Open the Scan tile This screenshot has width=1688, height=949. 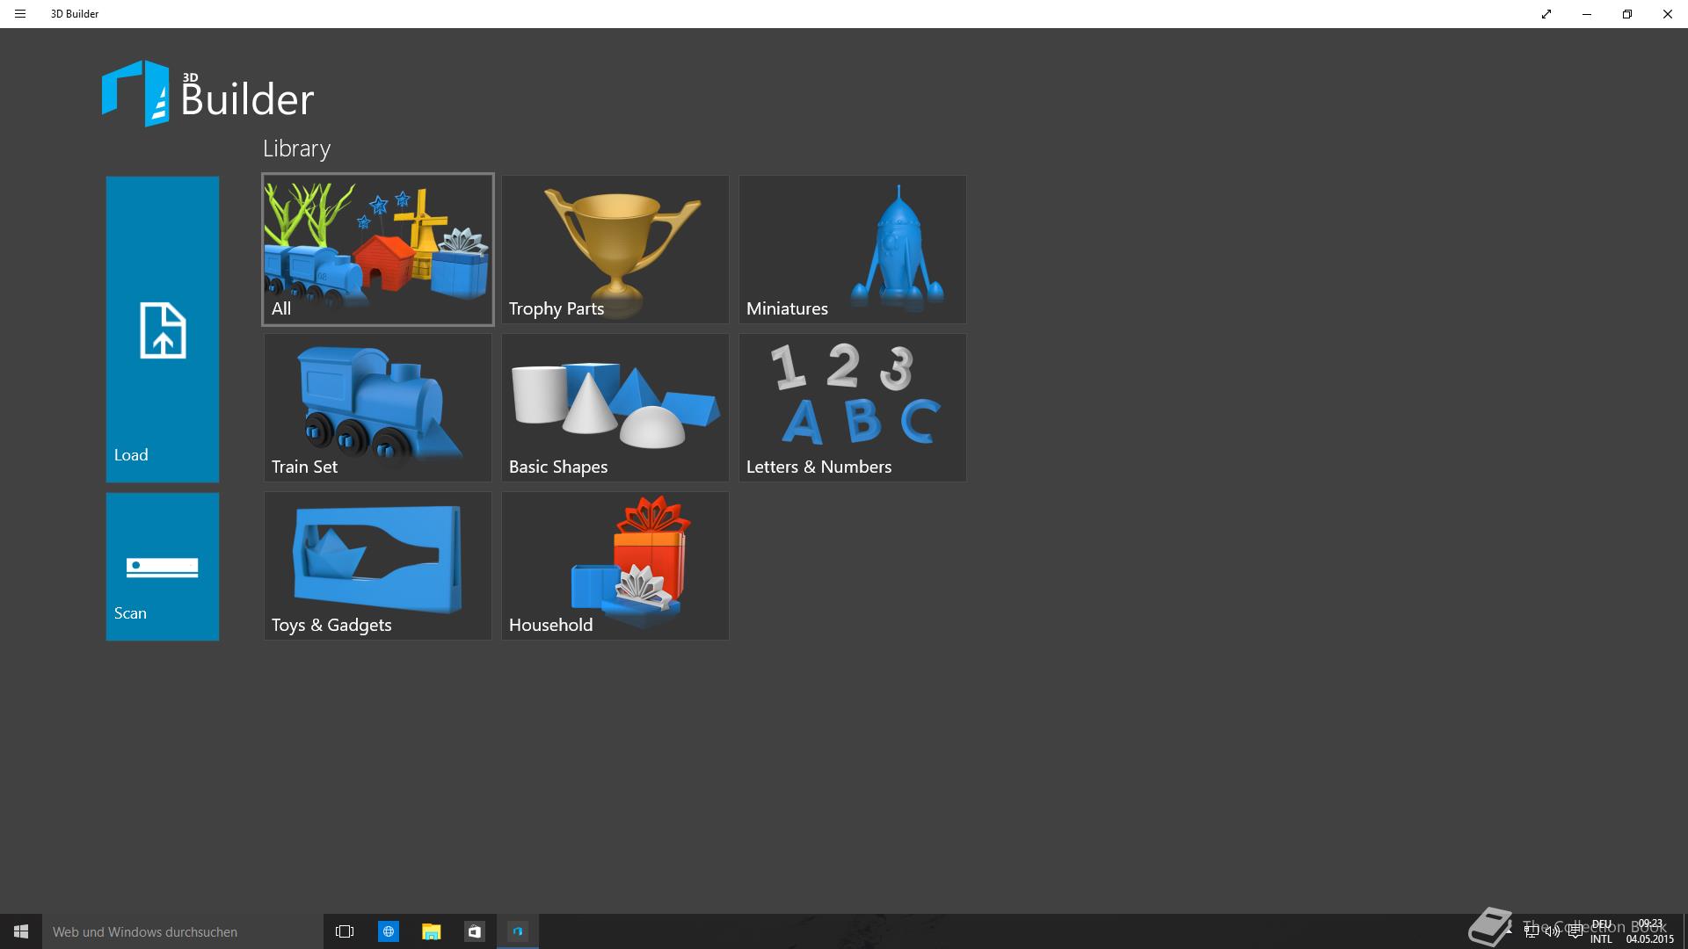[x=163, y=566]
